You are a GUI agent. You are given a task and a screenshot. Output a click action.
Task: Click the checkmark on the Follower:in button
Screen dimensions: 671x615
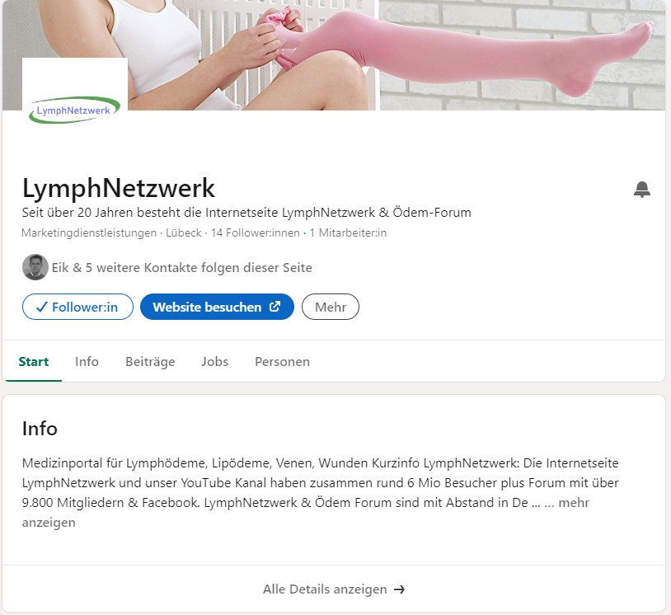[x=41, y=307]
